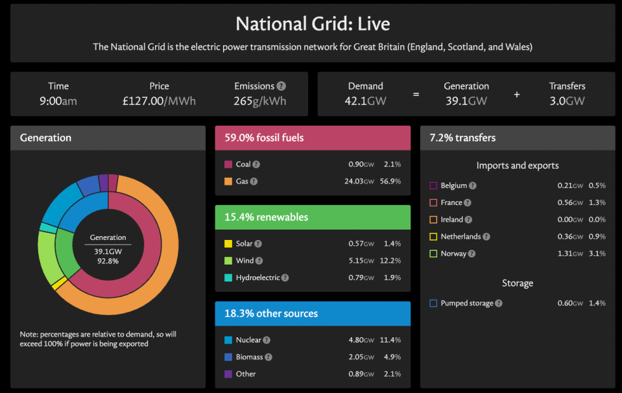Click the blue Nuclear legend swatch
This screenshot has height=393, width=622.
click(x=228, y=340)
